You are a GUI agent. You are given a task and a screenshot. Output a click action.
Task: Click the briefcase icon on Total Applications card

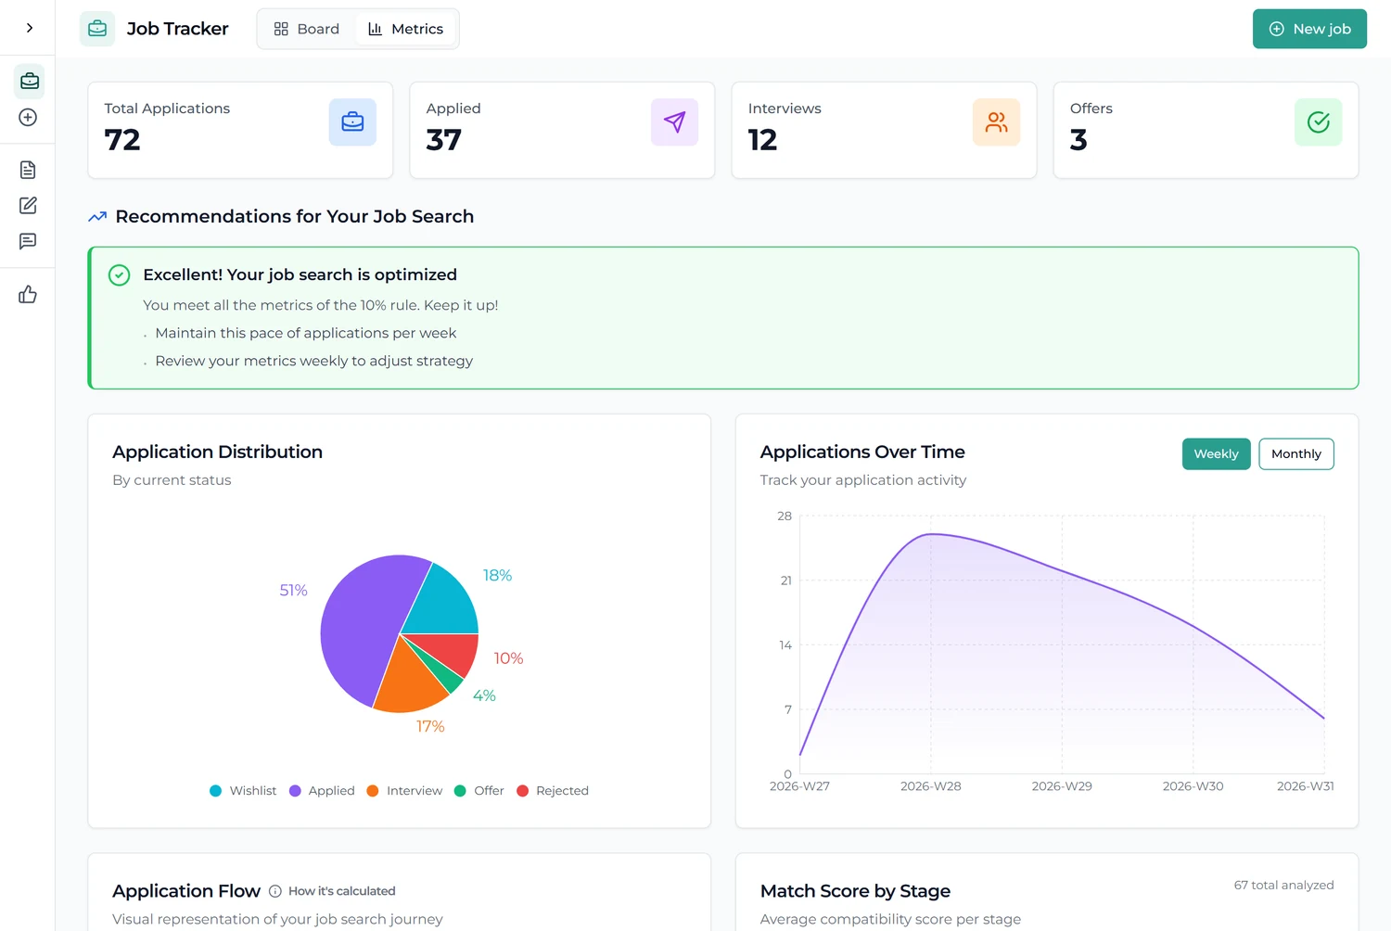pos(352,122)
